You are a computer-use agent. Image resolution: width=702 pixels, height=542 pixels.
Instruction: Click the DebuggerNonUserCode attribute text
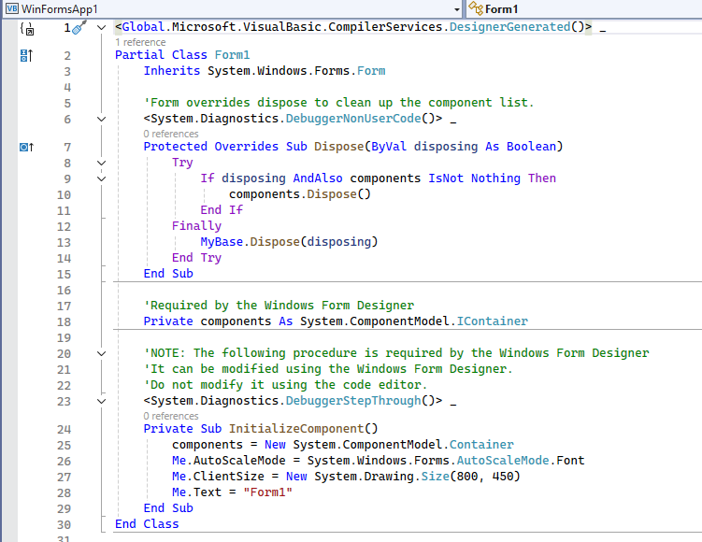pyautogui.click(x=353, y=118)
